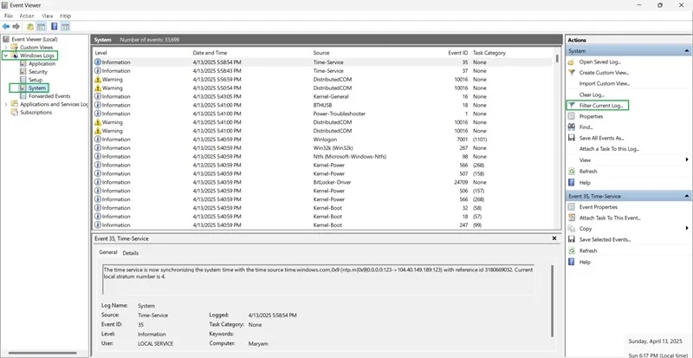Collapse the Windows Logs tree node
The image size is (693, 358).
click(6, 55)
